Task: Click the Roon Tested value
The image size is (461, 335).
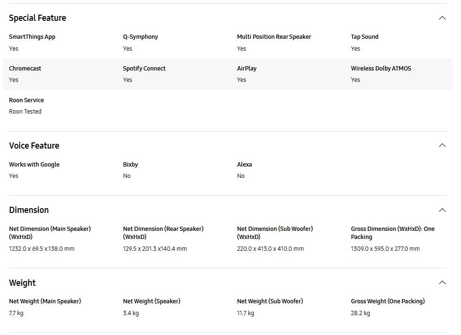Action: pyautogui.click(x=25, y=112)
